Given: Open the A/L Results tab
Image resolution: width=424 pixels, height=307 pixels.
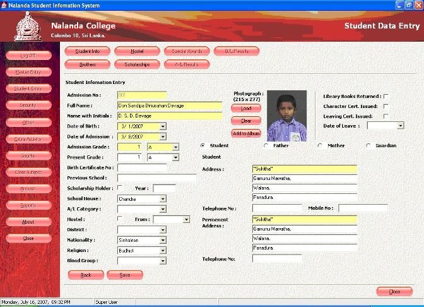Looking at the screenshot, I should 187,64.
